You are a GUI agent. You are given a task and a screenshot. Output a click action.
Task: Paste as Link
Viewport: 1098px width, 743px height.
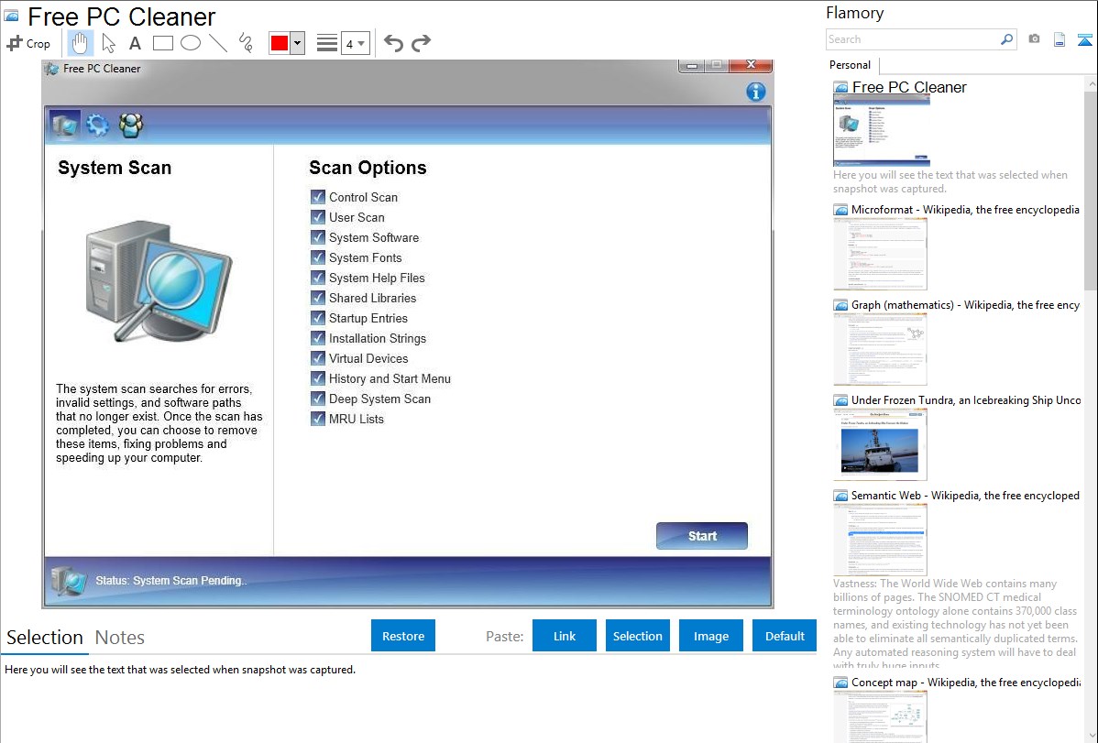pos(565,636)
